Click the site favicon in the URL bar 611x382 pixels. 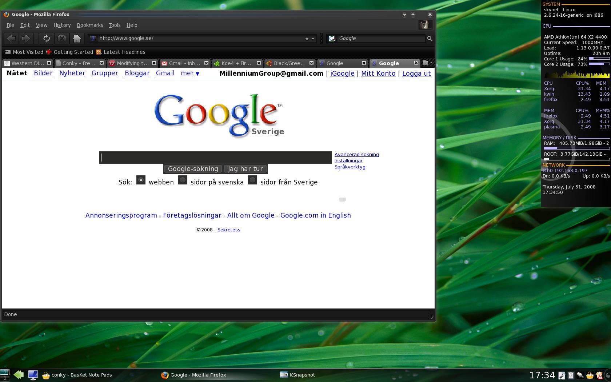93,39
